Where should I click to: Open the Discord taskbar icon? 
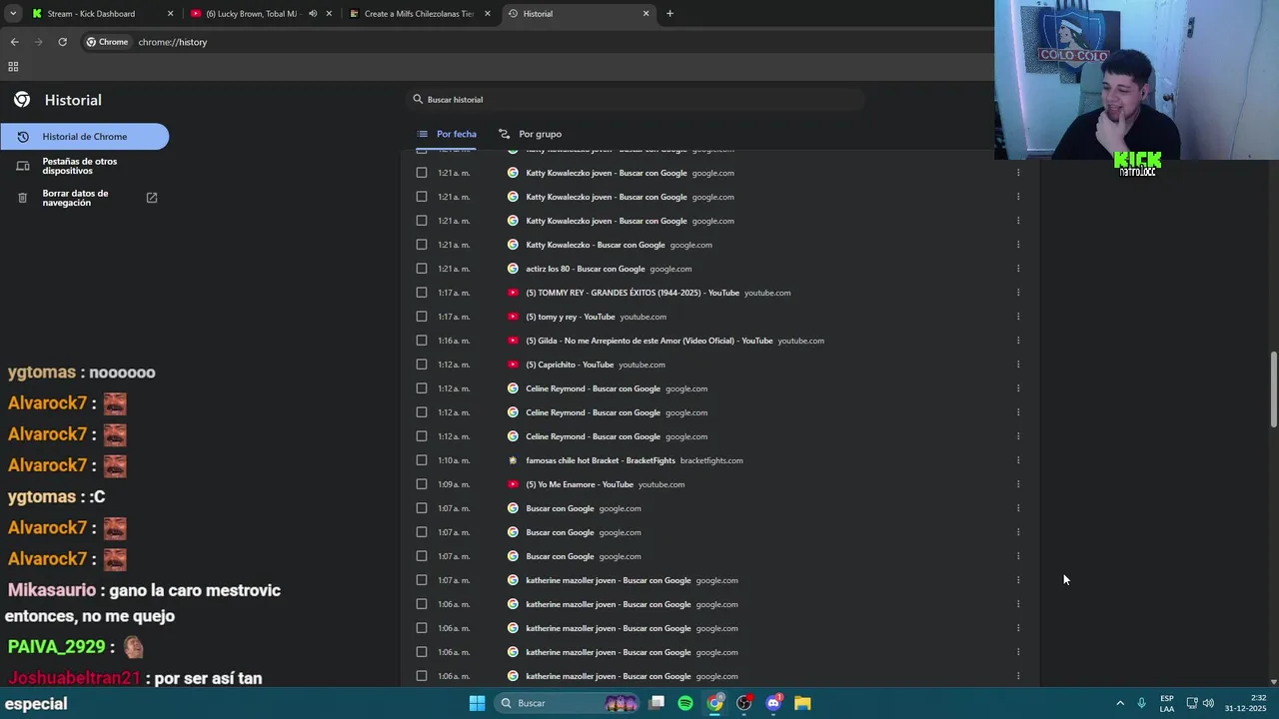tap(773, 703)
